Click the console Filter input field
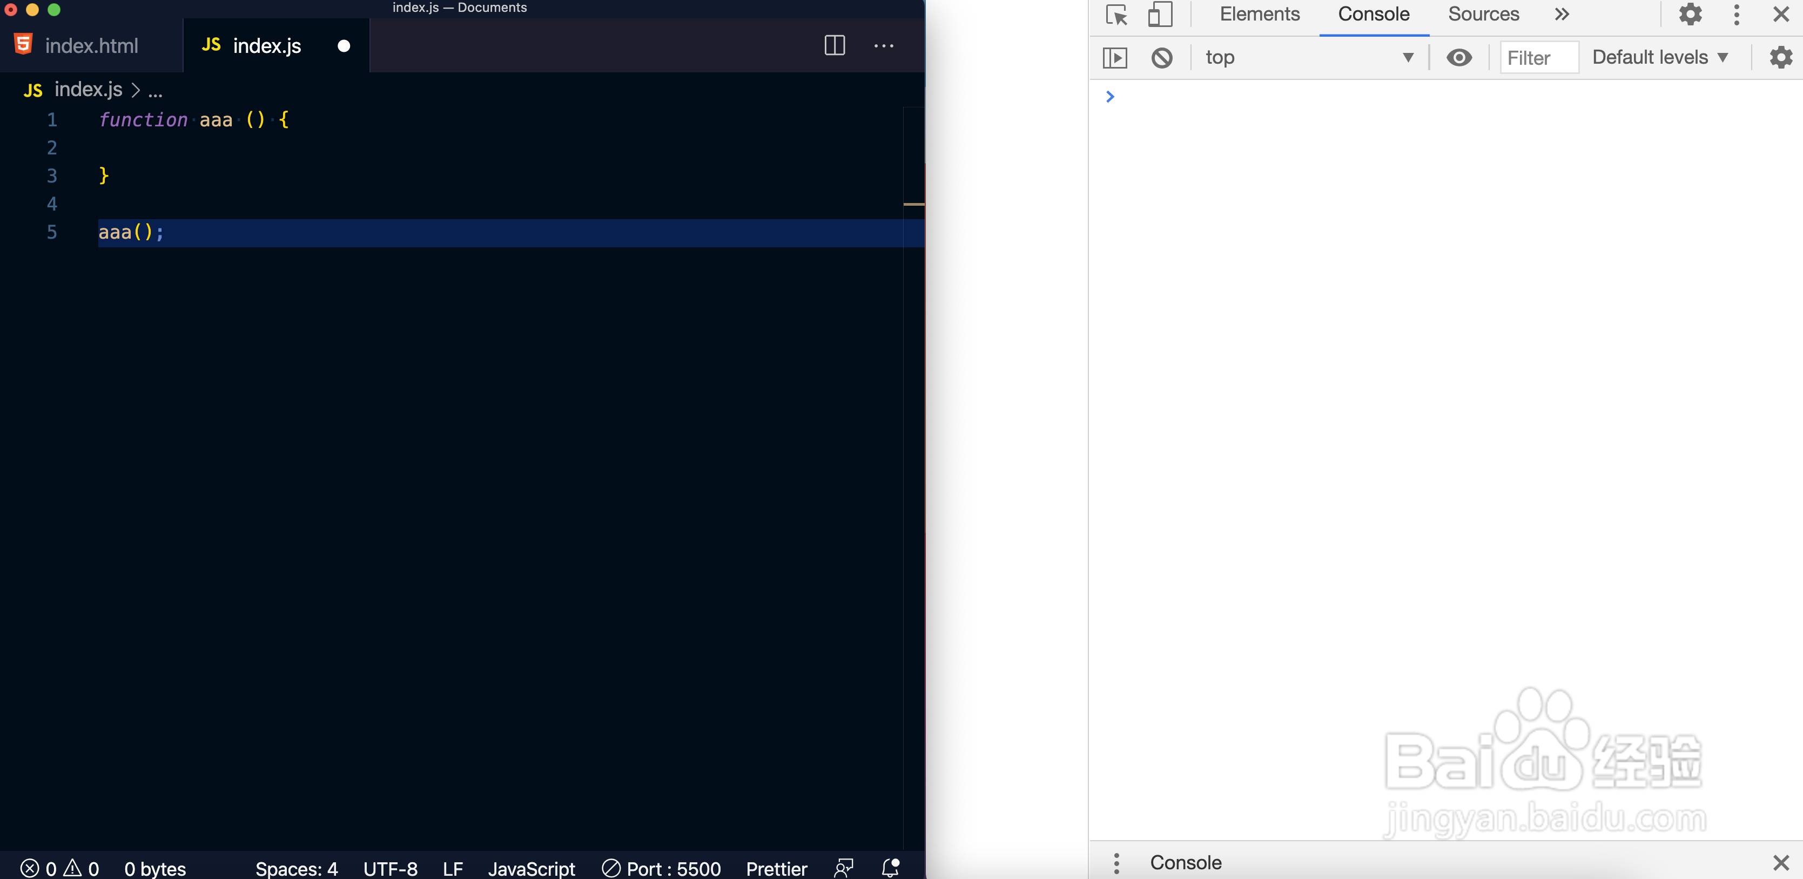Screen dimensions: 1803x879 (1538, 57)
